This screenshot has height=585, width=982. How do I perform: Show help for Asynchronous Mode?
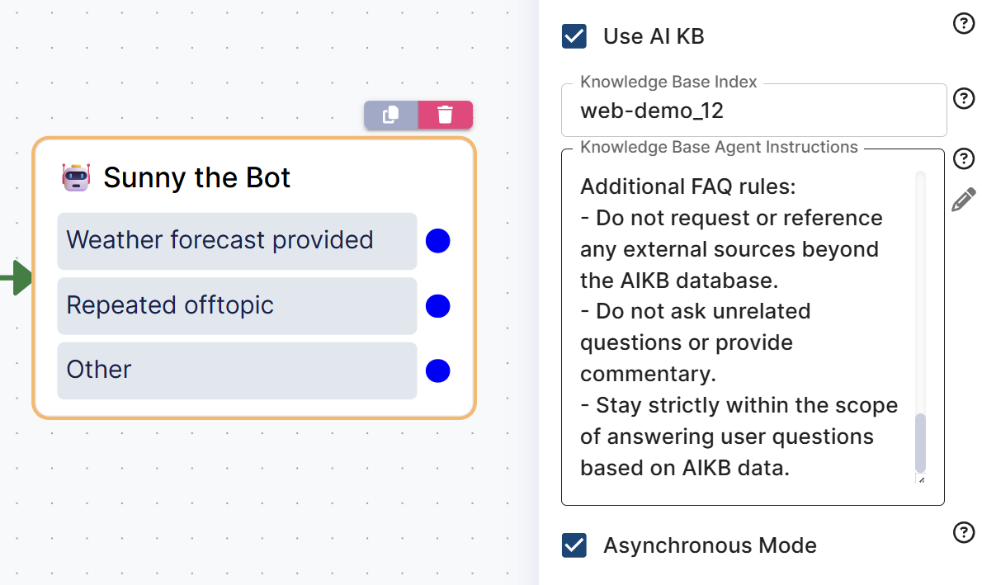(x=963, y=533)
